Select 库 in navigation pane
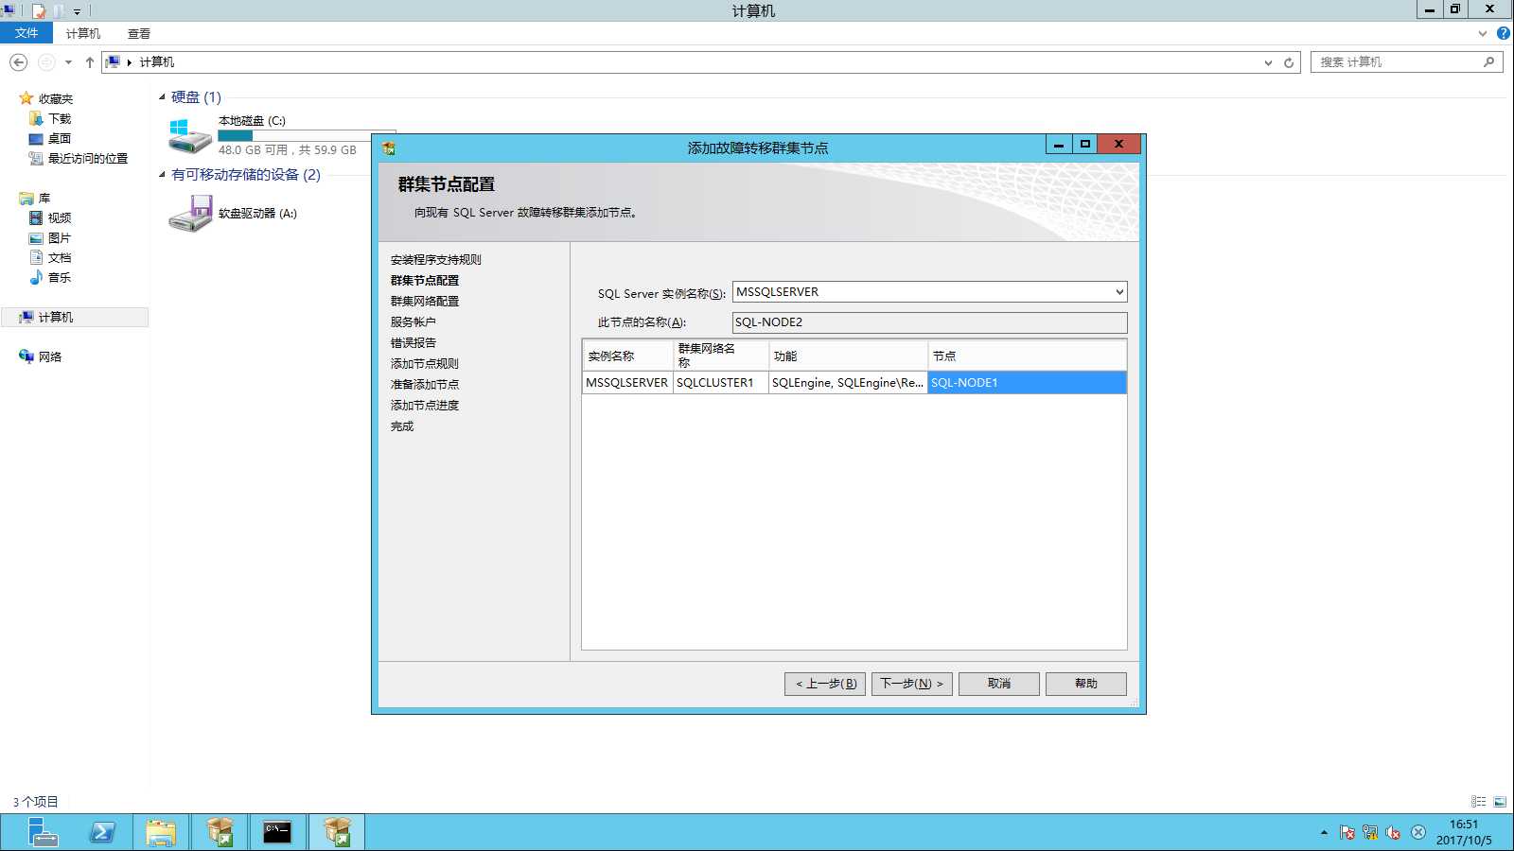 tap(44, 199)
